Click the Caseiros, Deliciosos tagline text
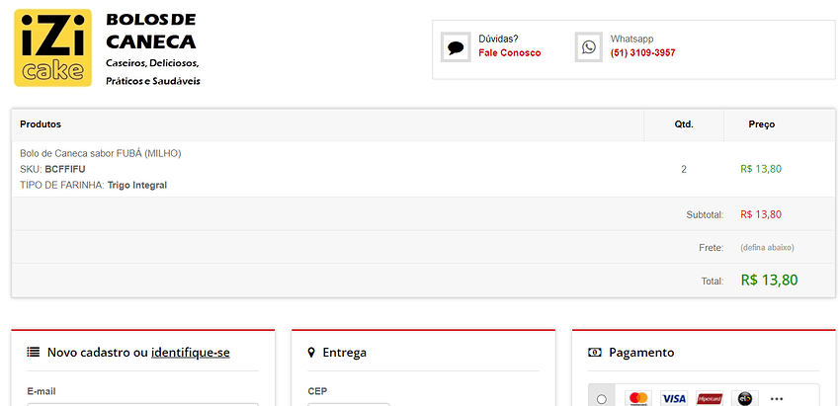This screenshot has width=840, height=406. click(152, 63)
